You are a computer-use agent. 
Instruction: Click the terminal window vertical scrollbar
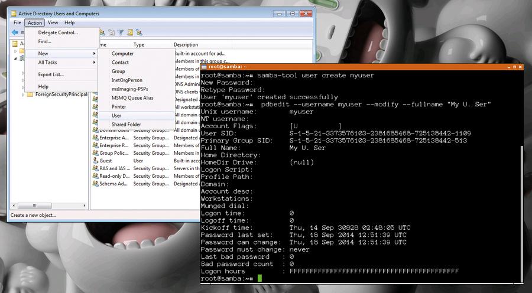(x=521, y=214)
